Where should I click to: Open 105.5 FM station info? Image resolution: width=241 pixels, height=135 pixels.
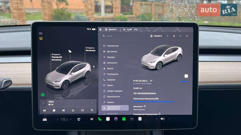(x=51, y=103)
